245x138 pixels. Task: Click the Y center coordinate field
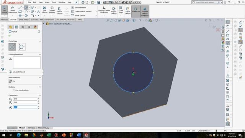click(25, 102)
